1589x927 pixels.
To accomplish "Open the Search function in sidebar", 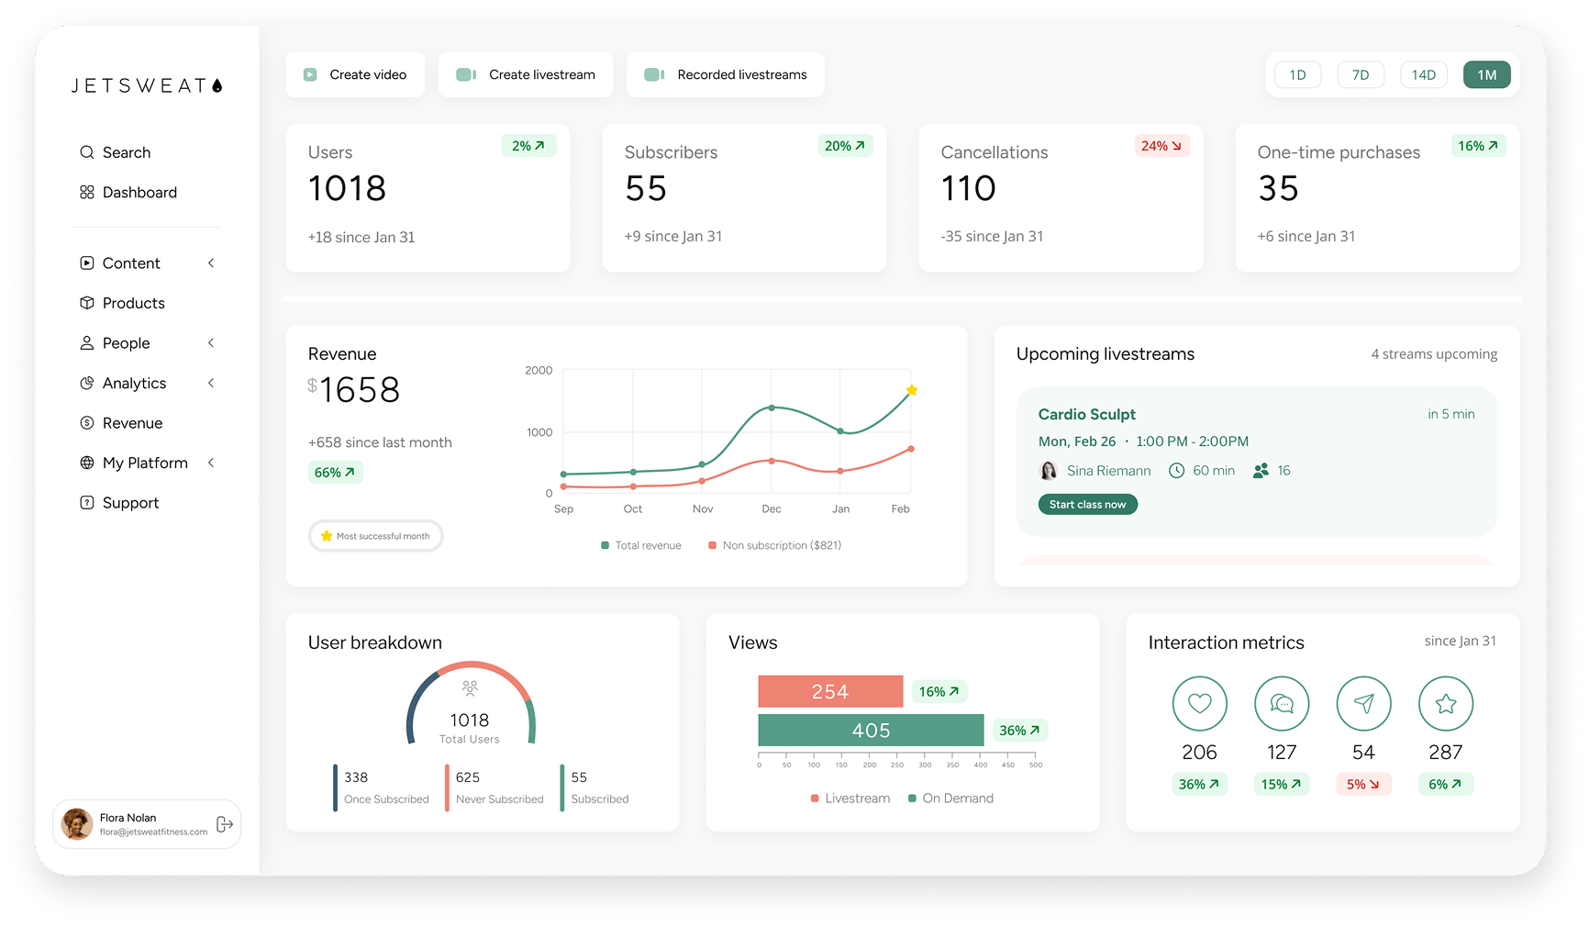I will 127,152.
